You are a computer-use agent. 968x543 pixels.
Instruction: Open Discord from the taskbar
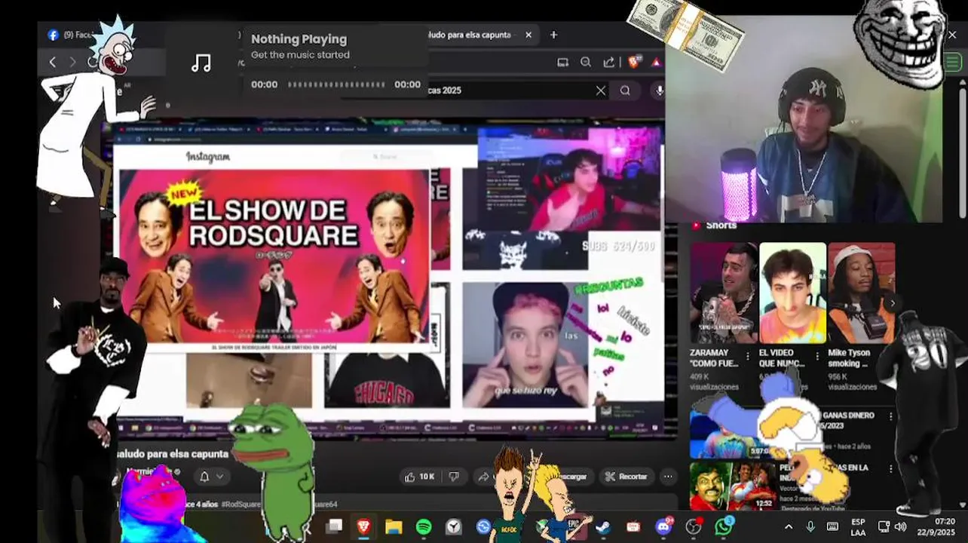click(664, 526)
